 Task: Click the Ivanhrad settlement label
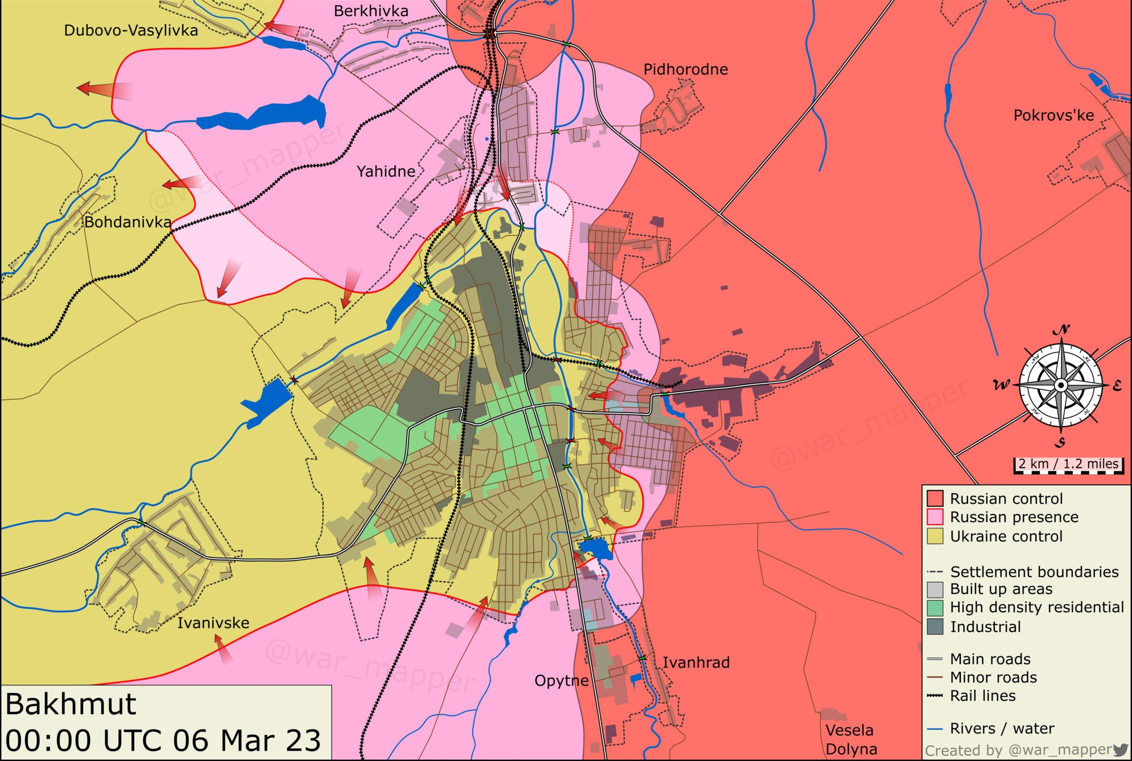click(696, 662)
